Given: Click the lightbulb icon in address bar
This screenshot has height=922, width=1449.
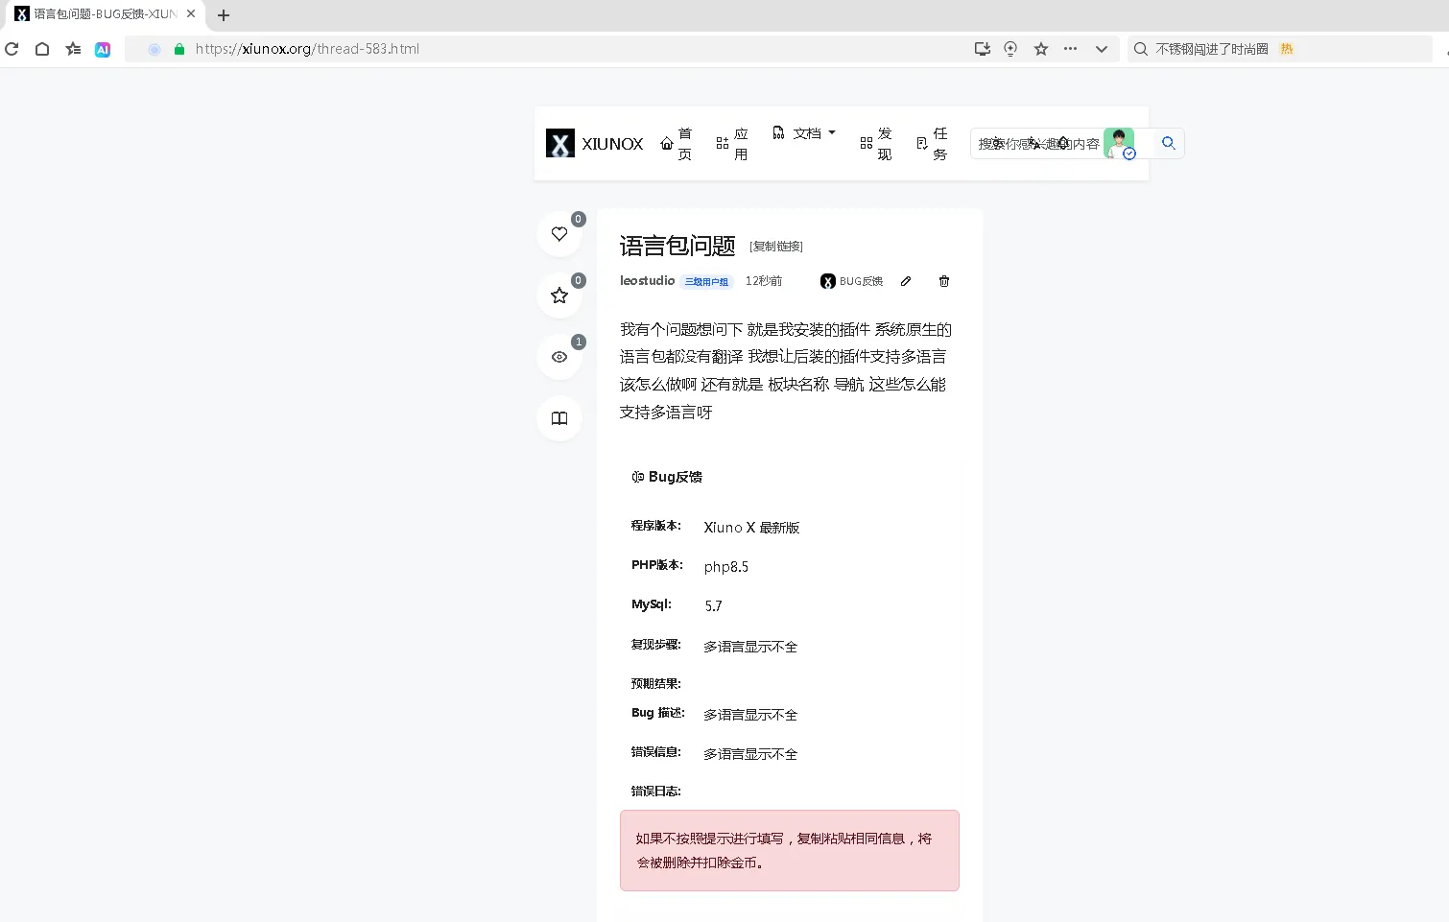Looking at the screenshot, I should click(x=1010, y=49).
